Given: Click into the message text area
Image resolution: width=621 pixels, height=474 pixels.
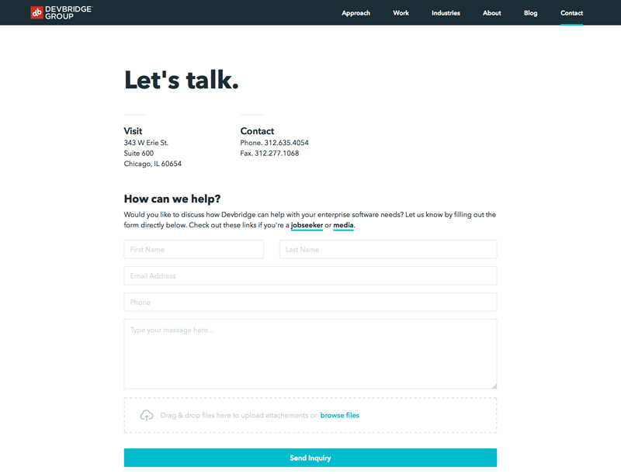Looking at the screenshot, I should pyautogui.click(x=310, y=354).
